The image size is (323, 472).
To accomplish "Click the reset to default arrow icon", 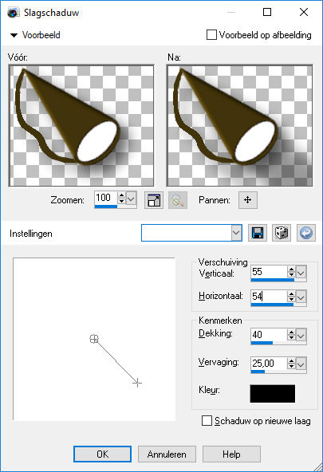I will [306, 233].
